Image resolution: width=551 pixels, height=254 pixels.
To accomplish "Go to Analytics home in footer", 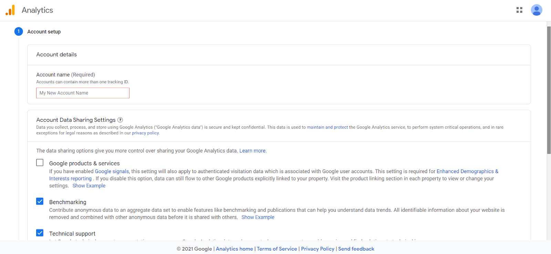I will coord(235,249).
